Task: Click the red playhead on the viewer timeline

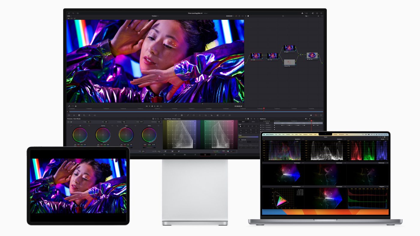Action: point(264,109)
